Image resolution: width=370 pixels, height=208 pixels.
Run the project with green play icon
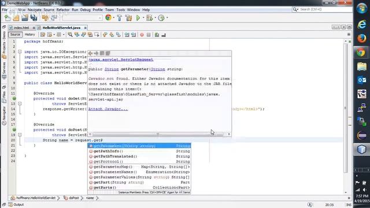(138, 18)
